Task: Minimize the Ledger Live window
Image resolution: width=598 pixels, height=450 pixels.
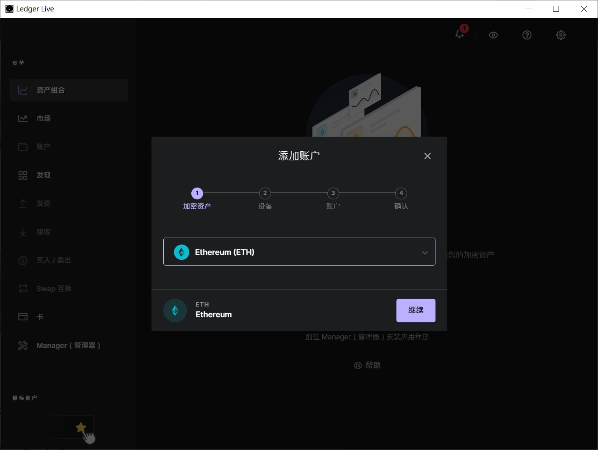Action: 529,9
